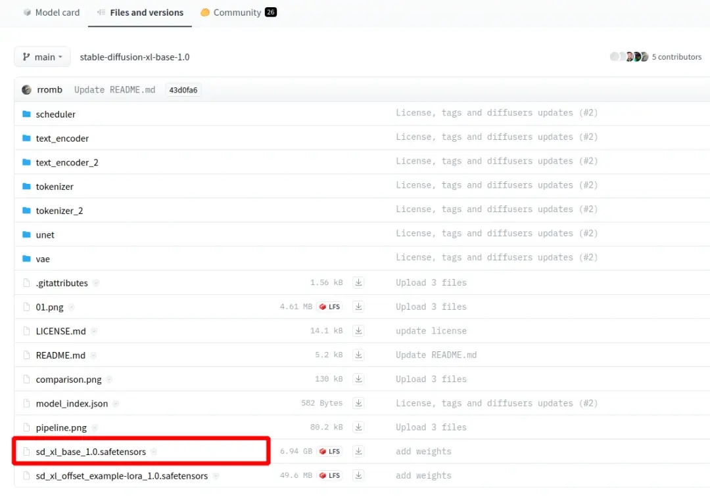Open the 'Update README.md' commit in README.md row
The image size is (710, 499).
436,355
